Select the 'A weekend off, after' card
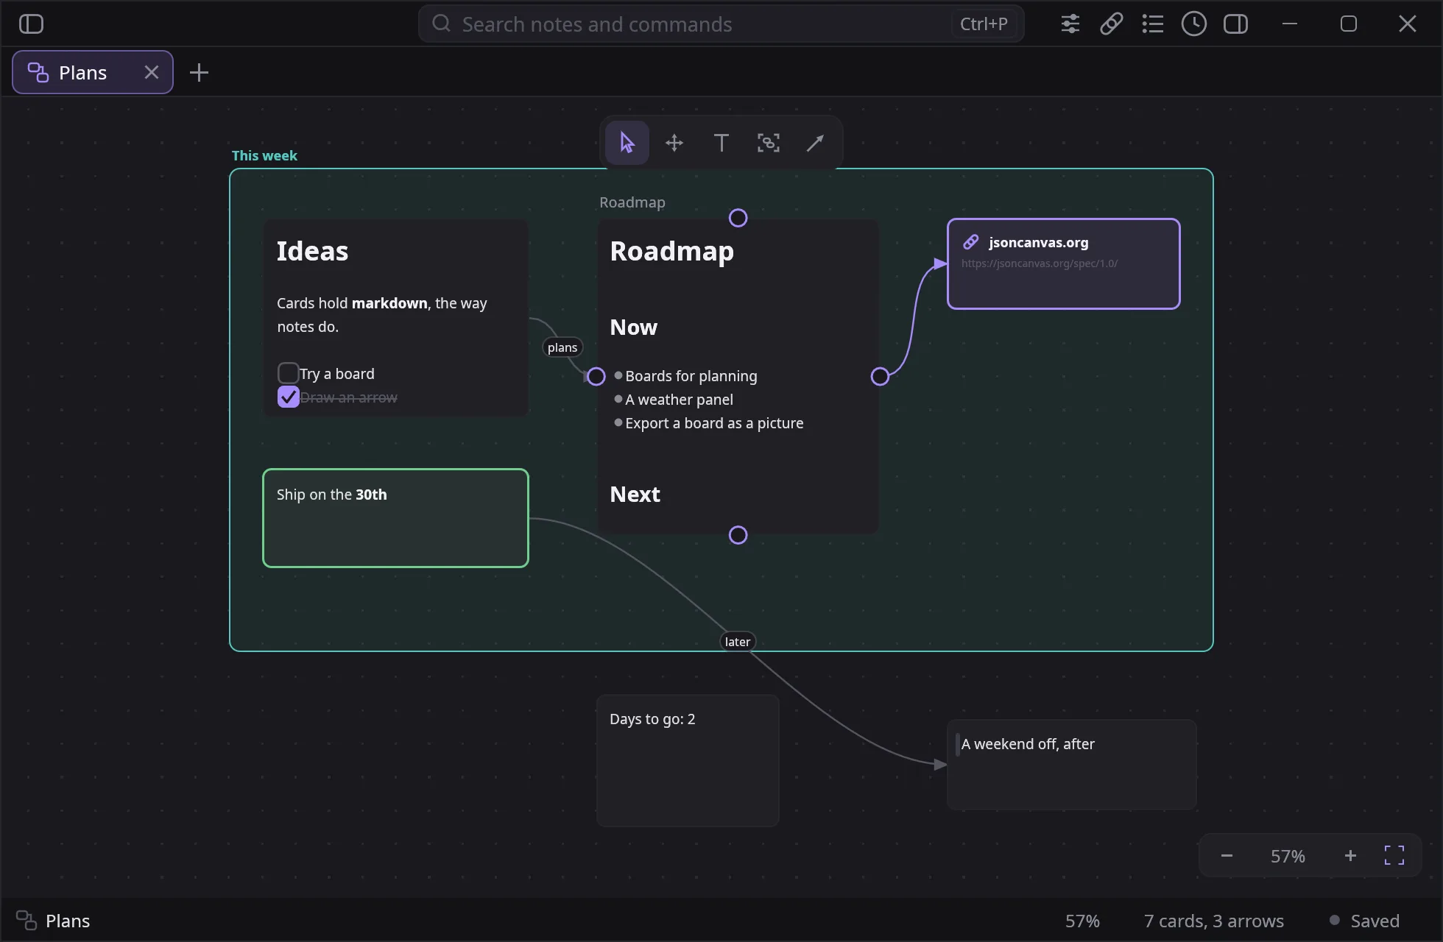1443x942 pixels. 1071,765
